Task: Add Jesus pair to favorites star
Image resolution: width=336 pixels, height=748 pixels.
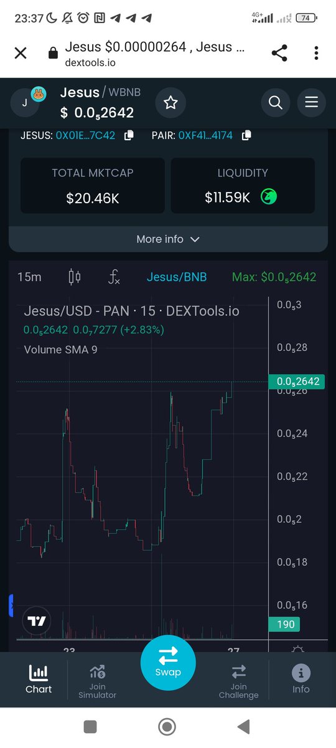Action: (x=170, y=102)
